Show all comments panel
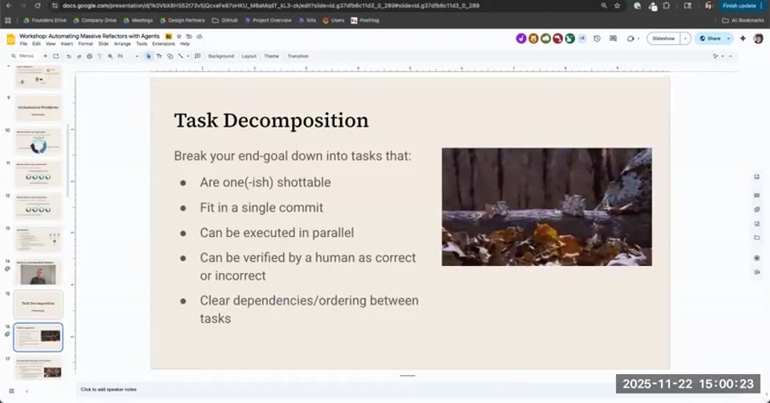770x403 pixels. click(613, 38)
